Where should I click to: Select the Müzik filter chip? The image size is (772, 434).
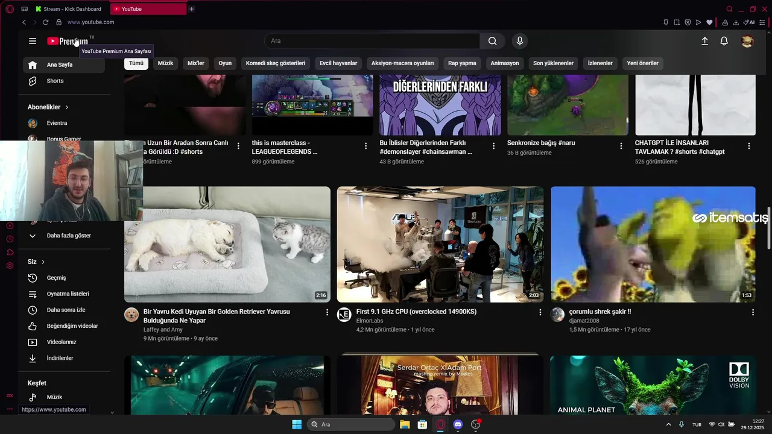[165, 63]
